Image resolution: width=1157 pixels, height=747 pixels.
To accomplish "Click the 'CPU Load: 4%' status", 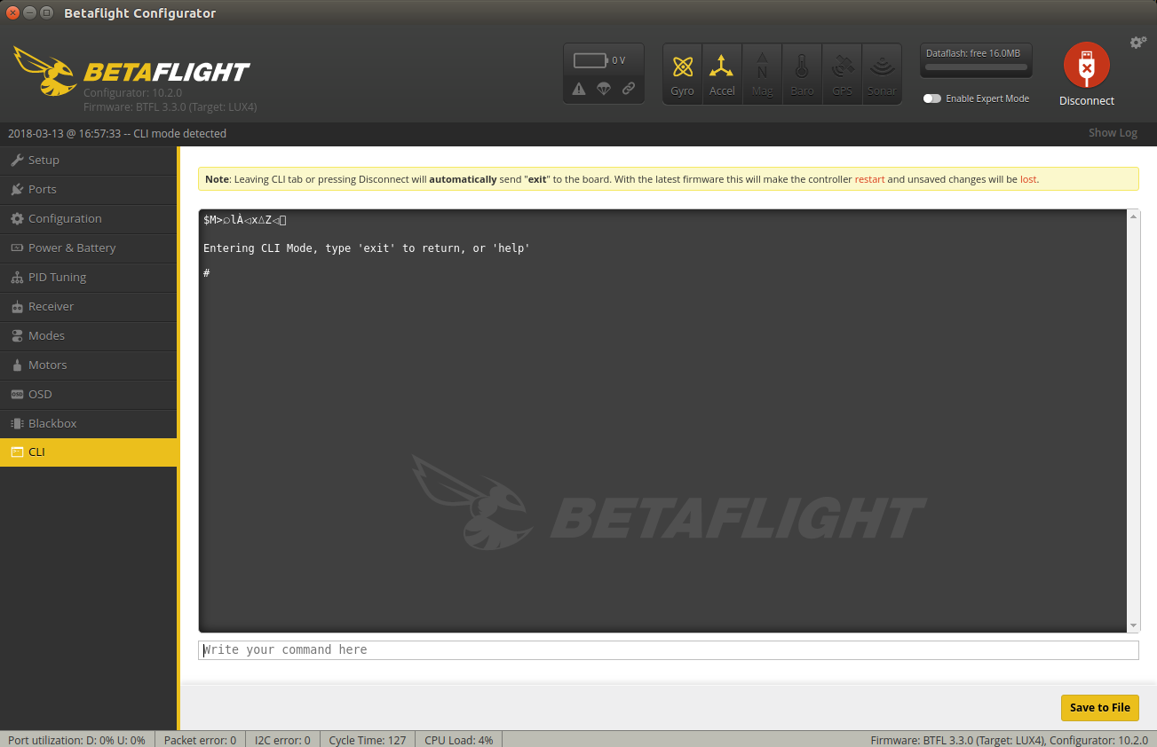I will tap(458, 740).
